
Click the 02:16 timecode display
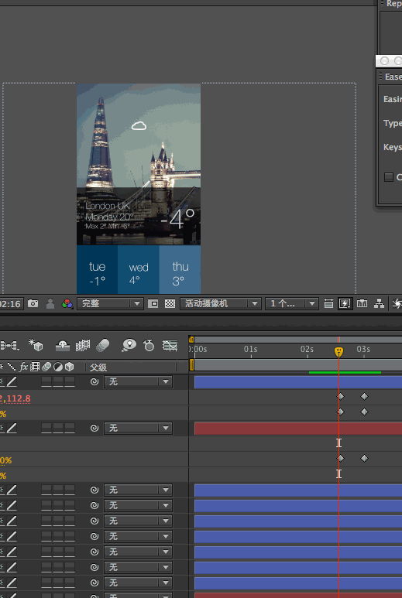[x=12, y=304]
